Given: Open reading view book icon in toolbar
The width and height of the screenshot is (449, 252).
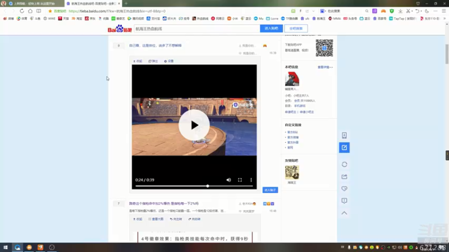Looking at the screenshot, I should pos(39,11).
